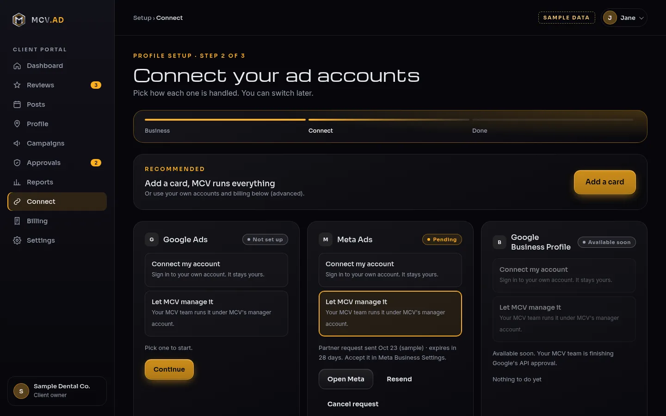The height and width of the screenshot is (416, 666).
Task: Click the Meta Ads 'Pending' status badge
Action: click(x=442, y=239)
